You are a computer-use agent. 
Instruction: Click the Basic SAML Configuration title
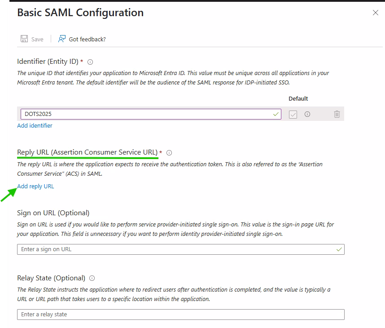point(80,13)
